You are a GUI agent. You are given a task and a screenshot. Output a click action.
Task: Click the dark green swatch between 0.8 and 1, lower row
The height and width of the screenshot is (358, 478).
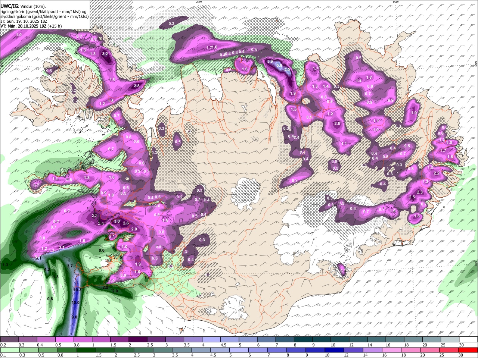click(68, 350)
